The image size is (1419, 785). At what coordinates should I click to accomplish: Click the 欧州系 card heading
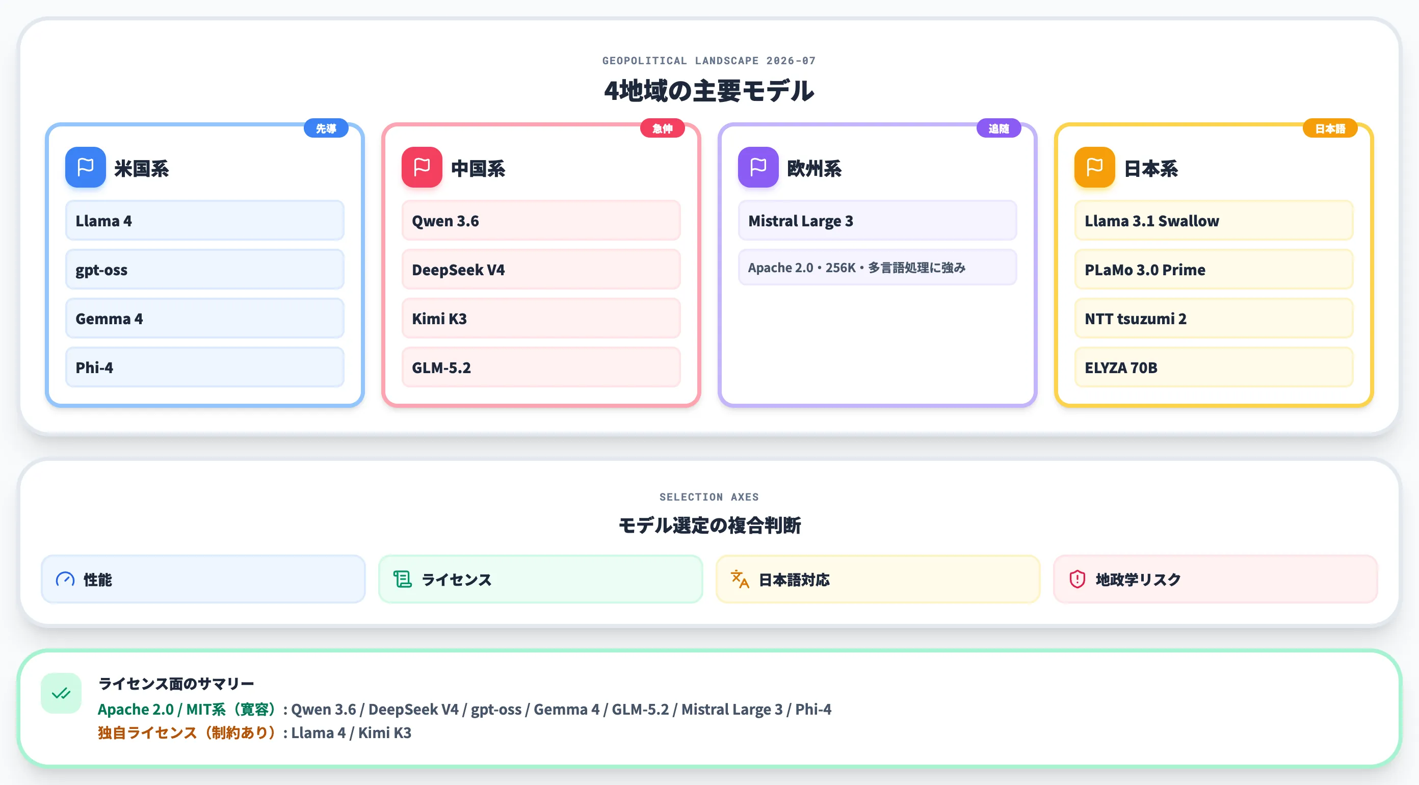(814, 168)
